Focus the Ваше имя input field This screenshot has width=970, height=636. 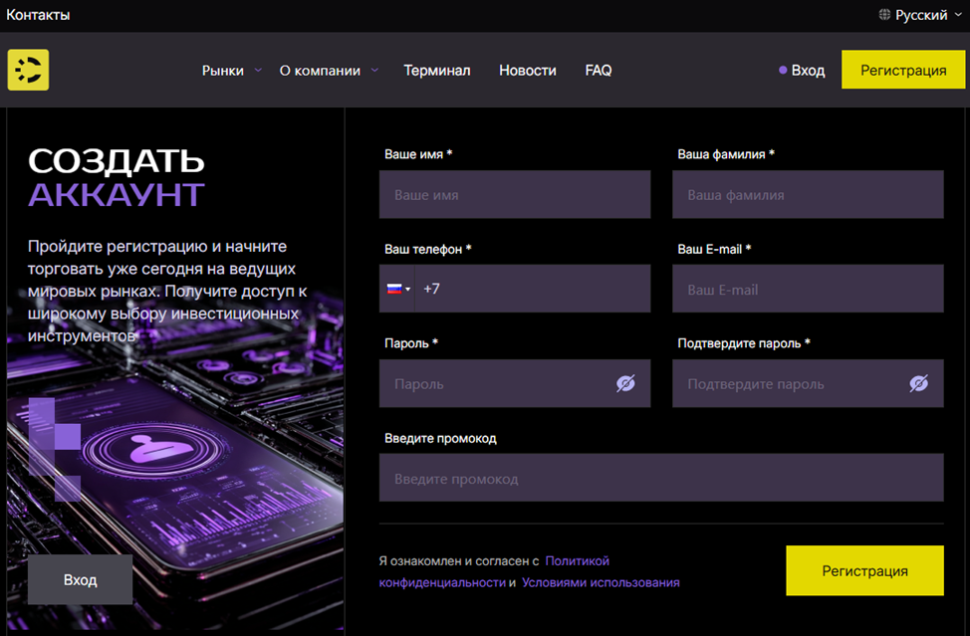pos(515,195)
